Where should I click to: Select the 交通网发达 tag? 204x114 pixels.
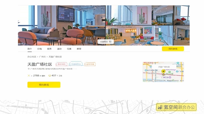[75, 64]
